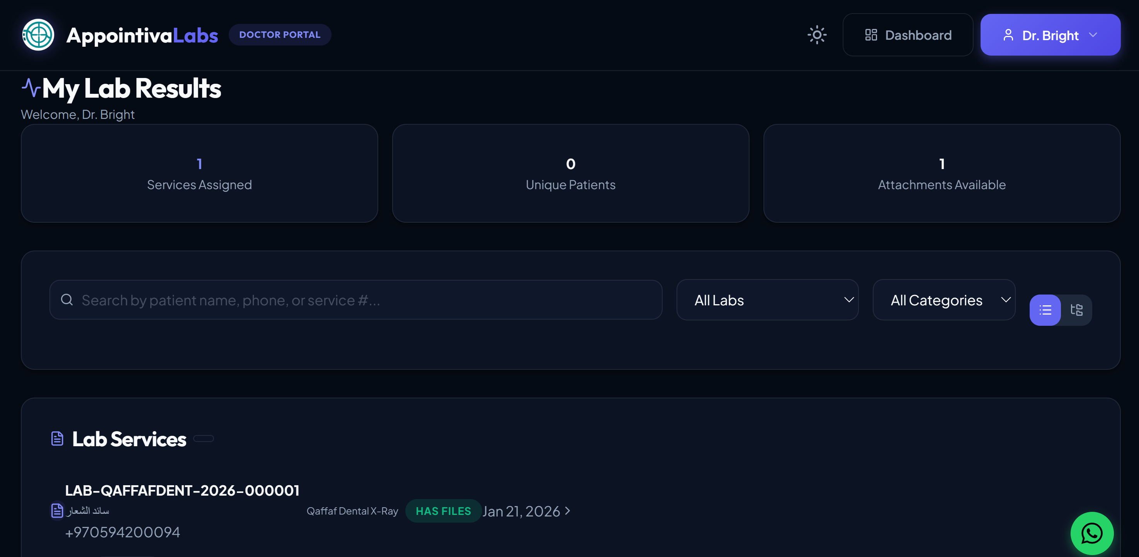Click the document icon beside Lab Services

click(x=57, y=438)
